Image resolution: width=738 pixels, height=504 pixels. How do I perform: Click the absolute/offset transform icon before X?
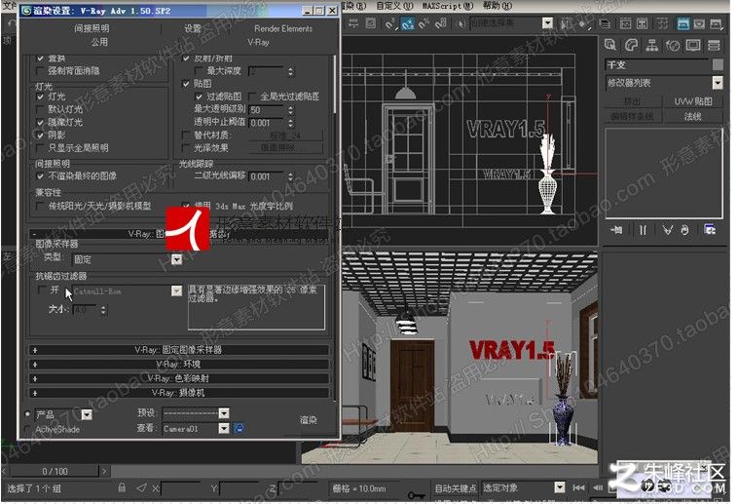(x=141, y=487)
